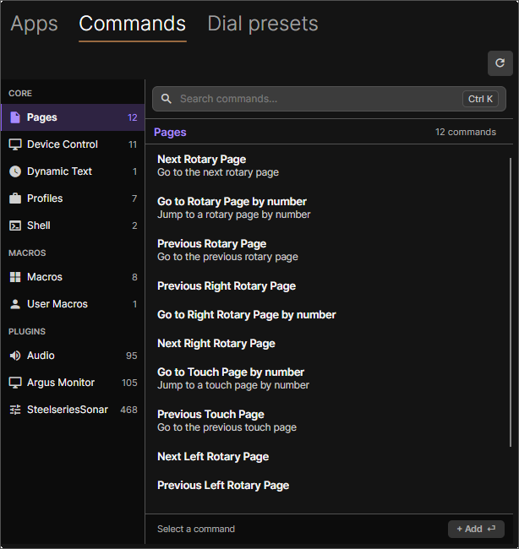Screen dimensions: 519x549
Task: Click the Macros label in sidebar
Action: (45, 277)
